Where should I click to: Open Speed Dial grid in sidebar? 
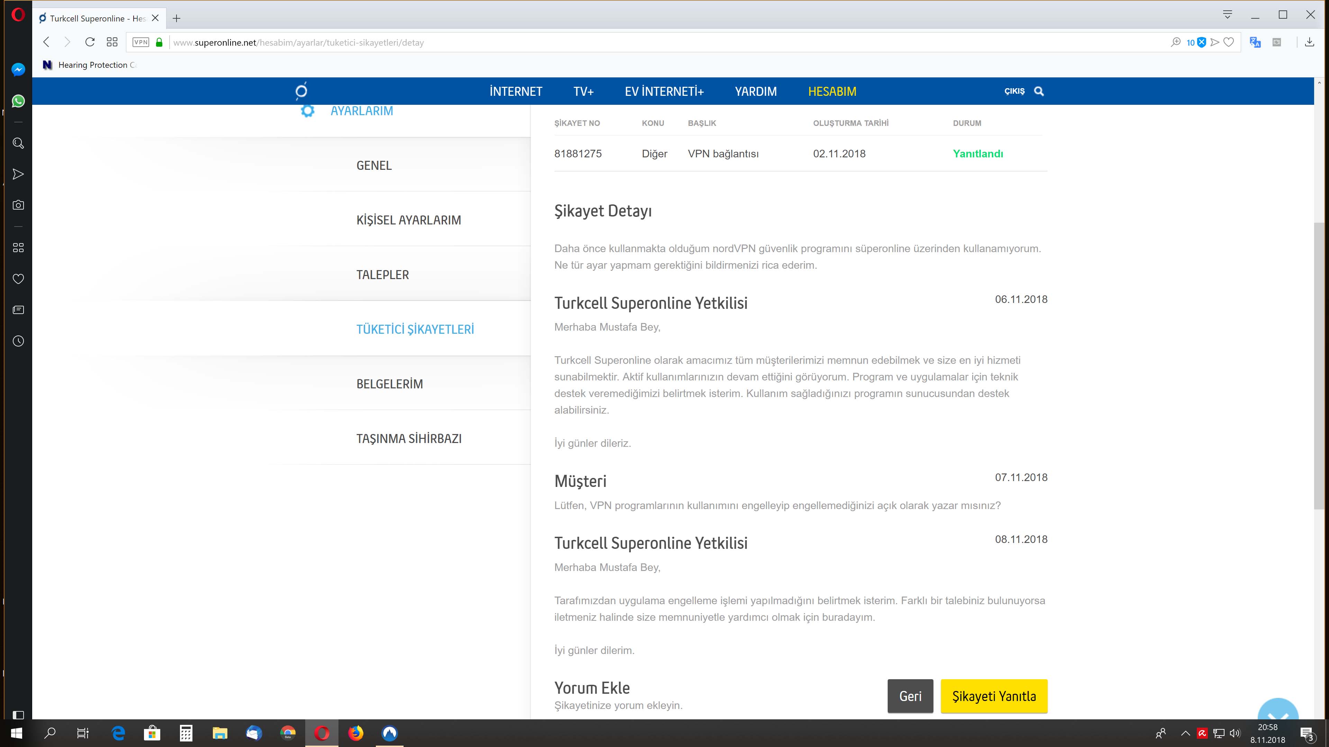pos(18,248)
